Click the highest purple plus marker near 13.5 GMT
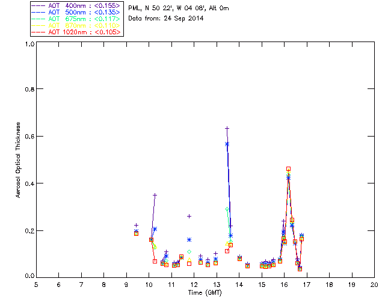385x308 pixels. [227, 128]
